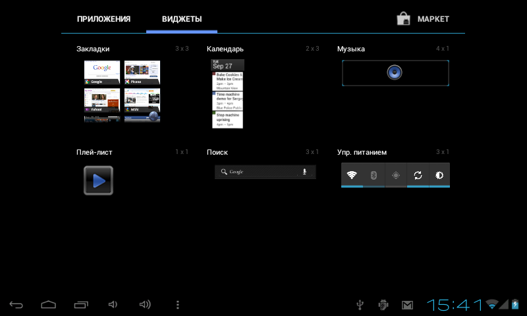
Task: Choose the Музыка widget speaker icon
Action: (395, 72)
